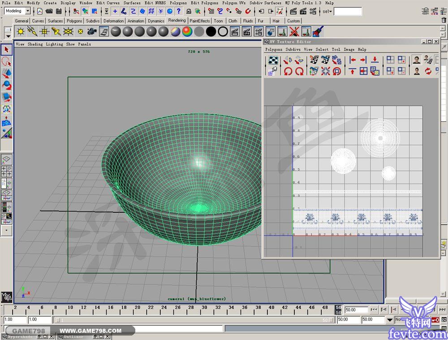Choose the Scale tool cube icon
448x340 pixels.
tap(6, 97)
